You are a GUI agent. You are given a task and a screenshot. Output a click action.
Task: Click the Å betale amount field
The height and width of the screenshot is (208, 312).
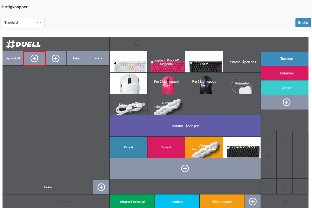tap(83, 201)
